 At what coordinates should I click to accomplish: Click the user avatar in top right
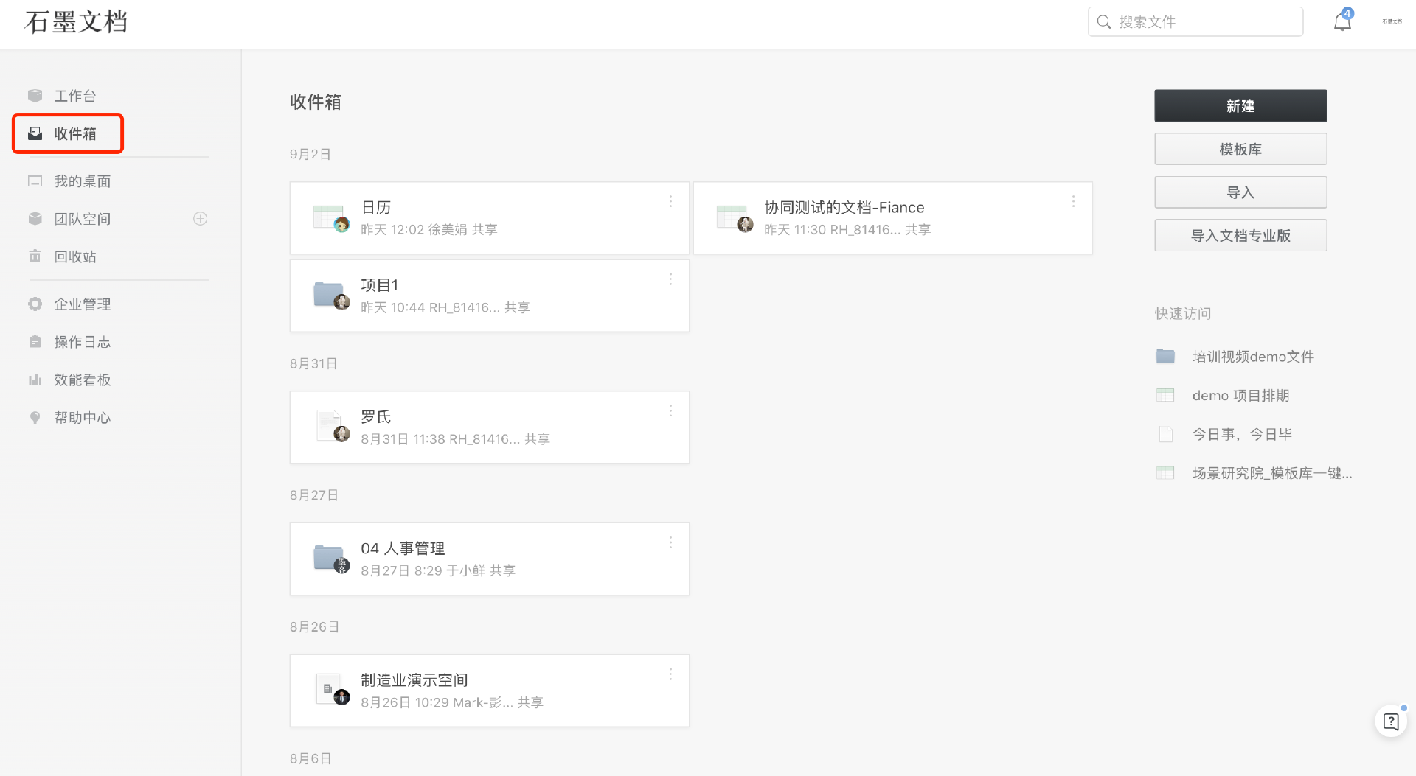(1392, 21)
